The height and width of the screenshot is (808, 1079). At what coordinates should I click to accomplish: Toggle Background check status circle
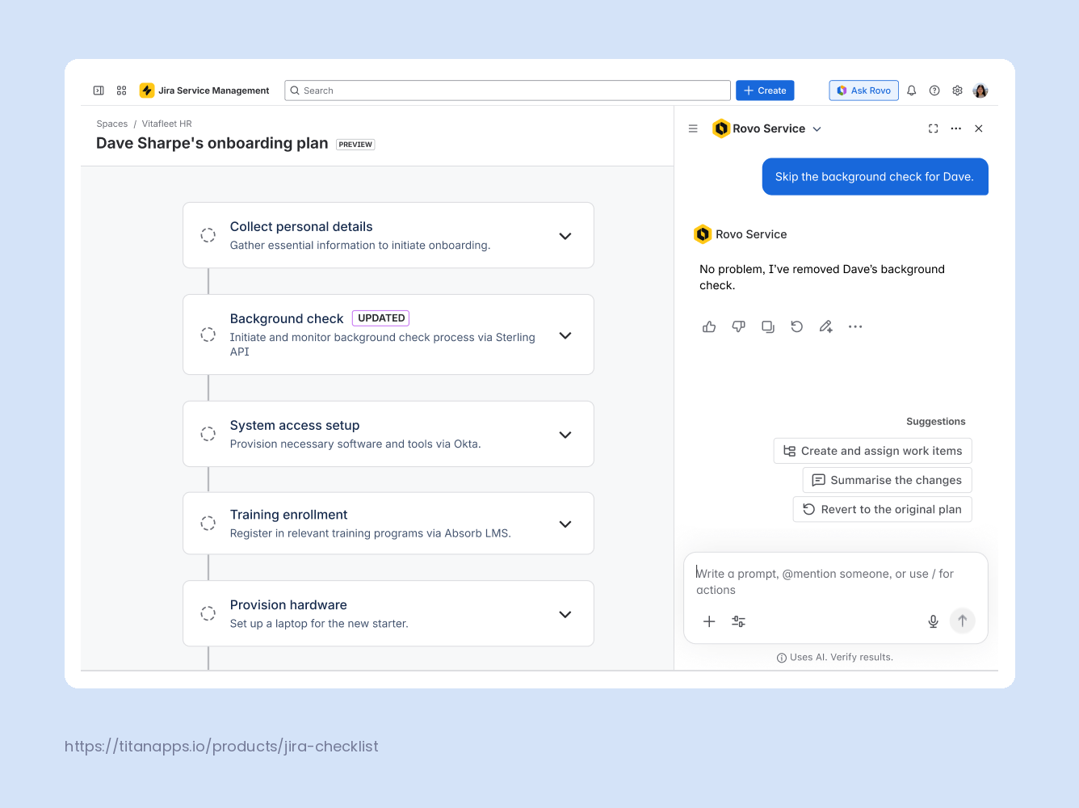[x=208, y=335]
